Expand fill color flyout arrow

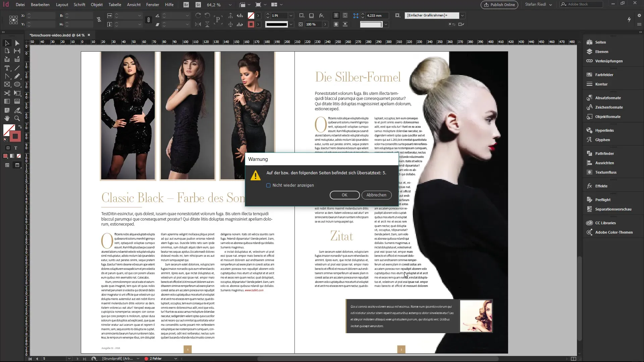tap(258, 15)
